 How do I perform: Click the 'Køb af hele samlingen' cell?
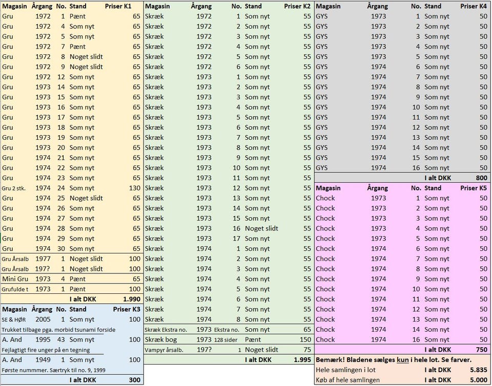[347, 380]
